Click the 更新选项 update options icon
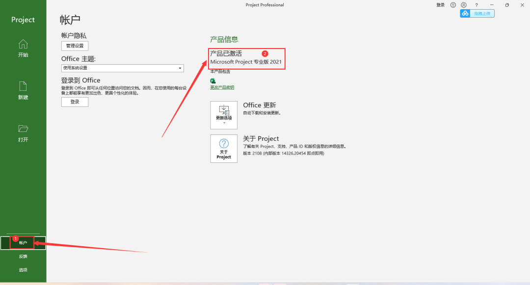Screen dimensions: 530x285 click(x=224, y=110)
